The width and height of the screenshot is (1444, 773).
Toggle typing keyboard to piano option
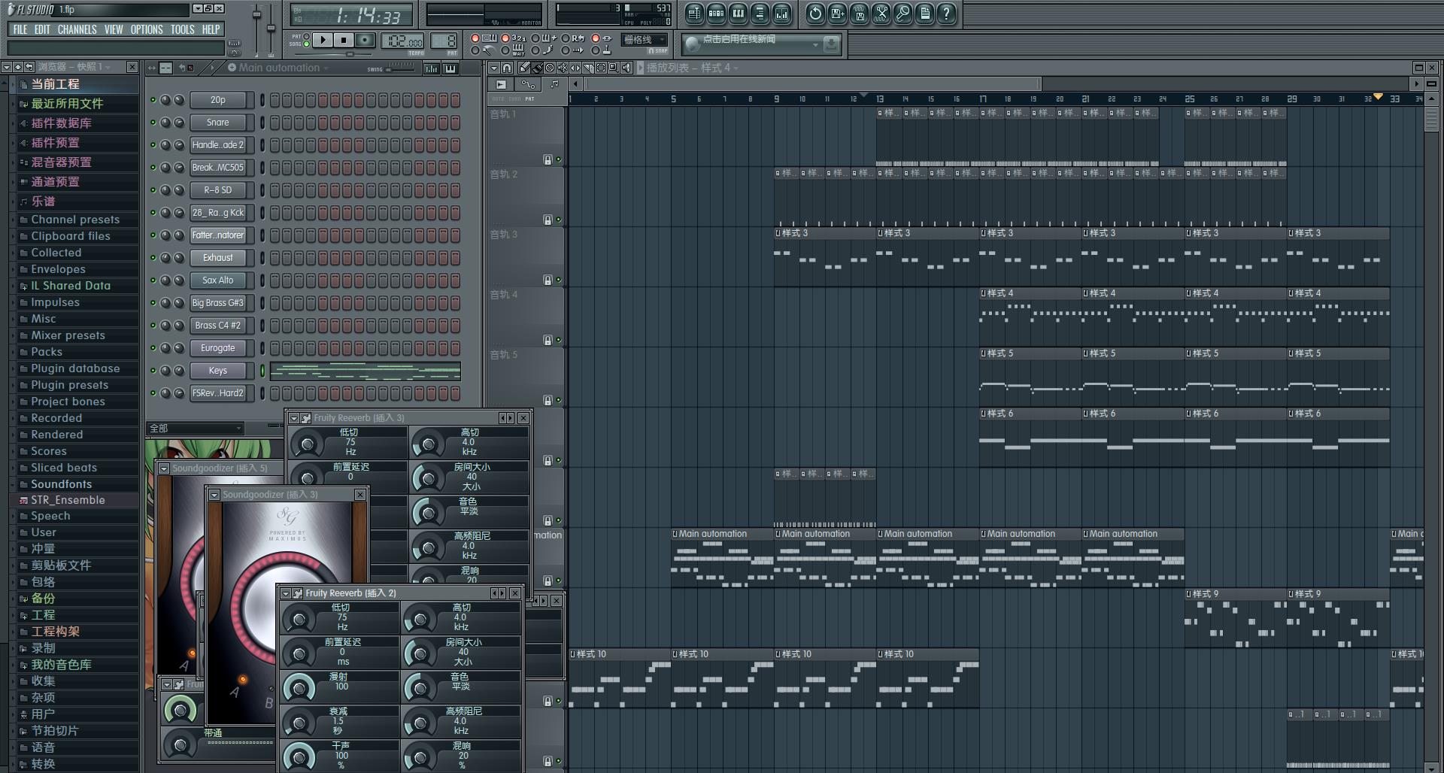coord(475,38)
